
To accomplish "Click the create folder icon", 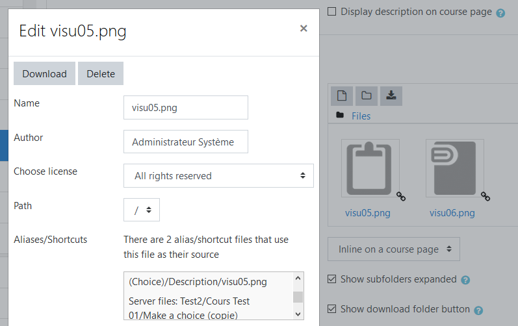I will [x=367, y=96].
